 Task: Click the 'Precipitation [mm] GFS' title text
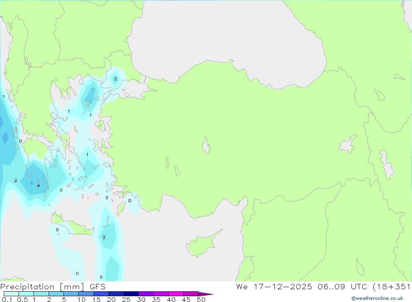pos(53,286)
